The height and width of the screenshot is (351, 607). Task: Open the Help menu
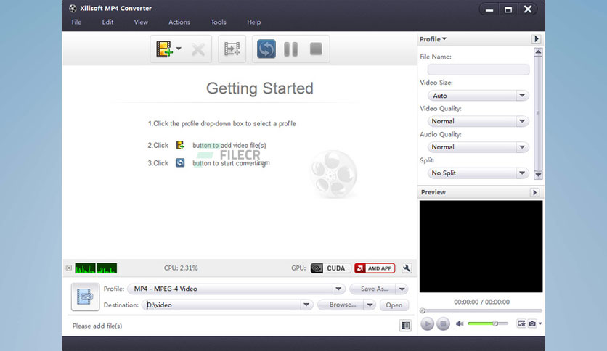(254, 22)
